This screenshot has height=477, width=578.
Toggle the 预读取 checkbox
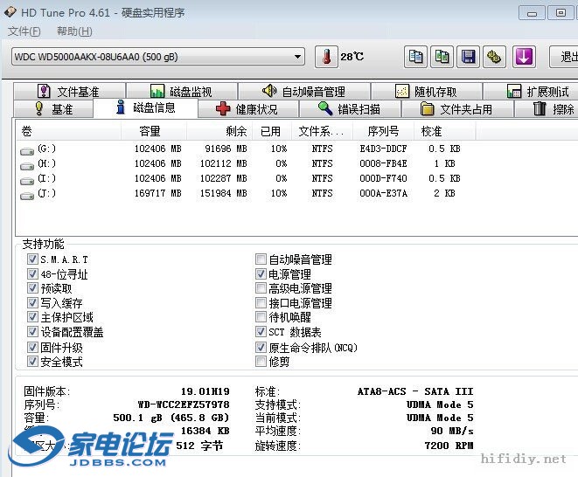(x=32, y=288)
